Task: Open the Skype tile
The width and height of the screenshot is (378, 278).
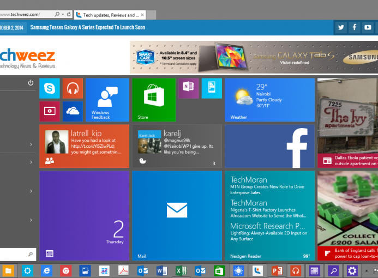Action: click(x=50, y=88)
